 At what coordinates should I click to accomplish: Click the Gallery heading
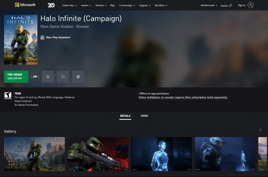10,131
